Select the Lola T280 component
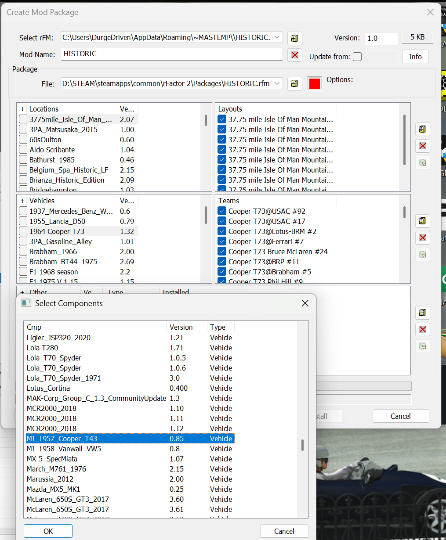Image resolution: width=446 pixels, height=540 pixels. click(x=130, y=348)
